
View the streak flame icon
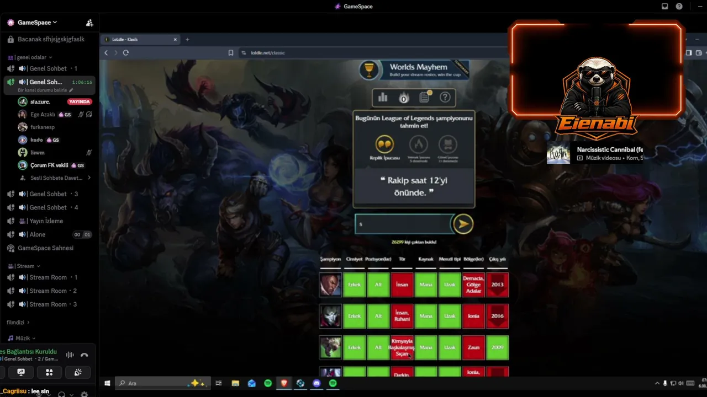(404, 98)
